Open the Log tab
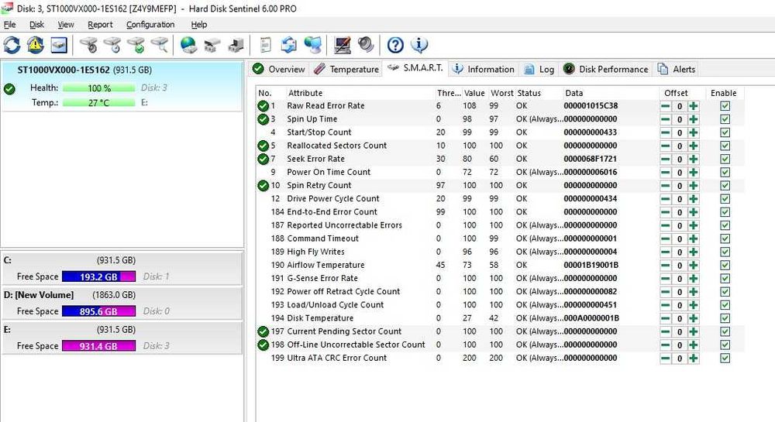The height and width of the screenshot is (422, 775). [x=539, y=69]
